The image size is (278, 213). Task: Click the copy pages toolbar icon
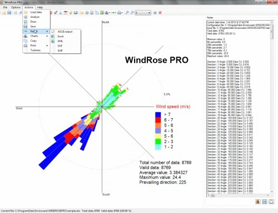(97, 13)
